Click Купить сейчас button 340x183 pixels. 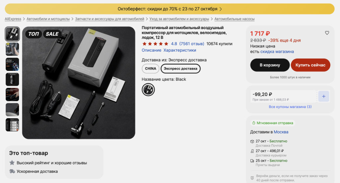pos(310,65)
